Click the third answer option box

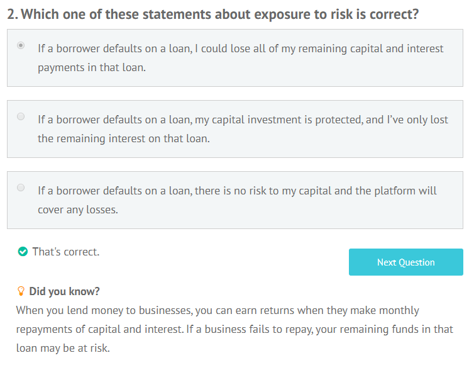point(235,200)
